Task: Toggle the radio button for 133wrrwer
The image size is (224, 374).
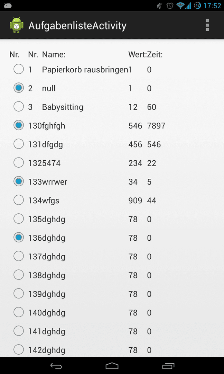Action: (19, 181)
